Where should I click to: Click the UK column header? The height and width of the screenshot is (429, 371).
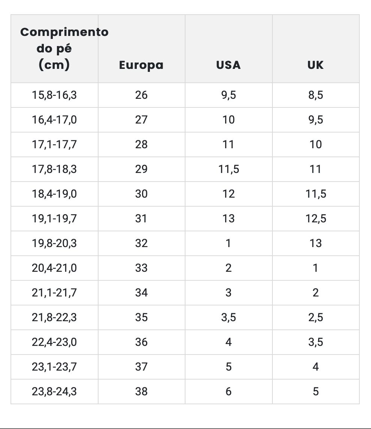pyautogui.click(x=316, y=65)
